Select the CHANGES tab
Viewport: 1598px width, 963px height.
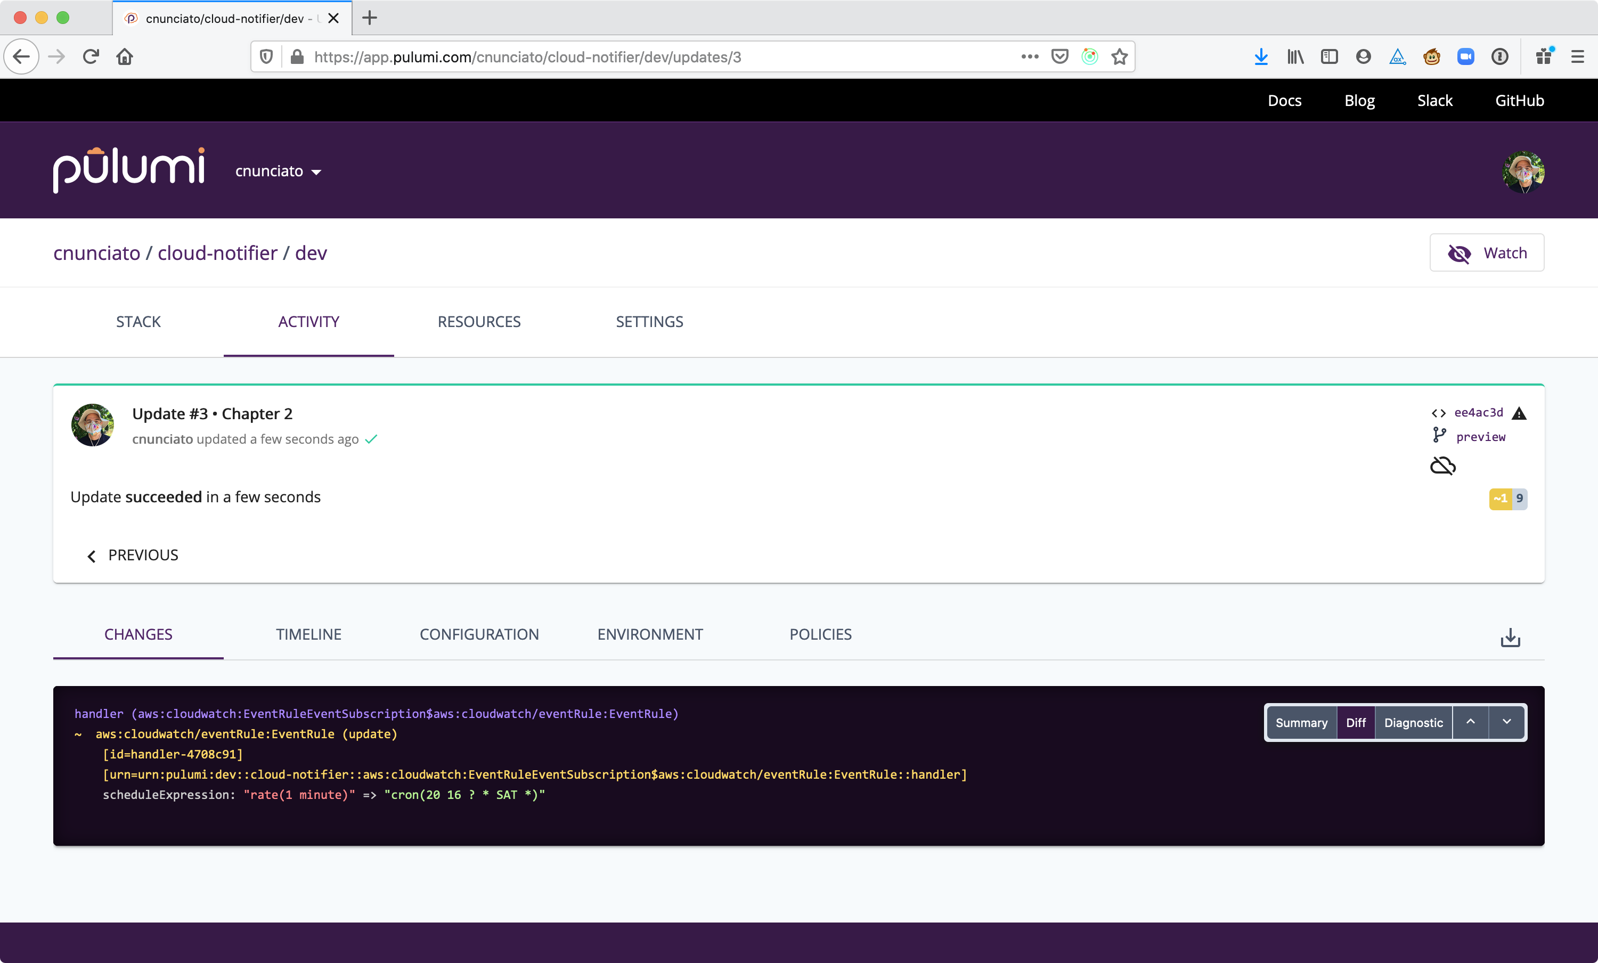click(138, 634)
